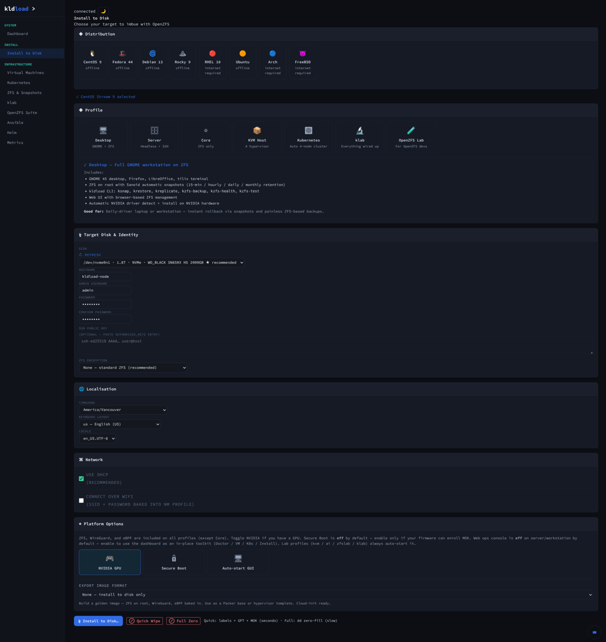This screenshot has height=642, width=606.
Task: Choose the Kubernetes profile wheel icon
Action: (x=309, y=130)
